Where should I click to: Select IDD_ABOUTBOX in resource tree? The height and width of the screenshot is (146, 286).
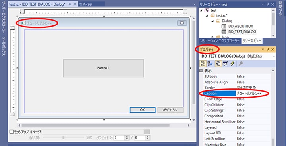(x=240, y=26)
